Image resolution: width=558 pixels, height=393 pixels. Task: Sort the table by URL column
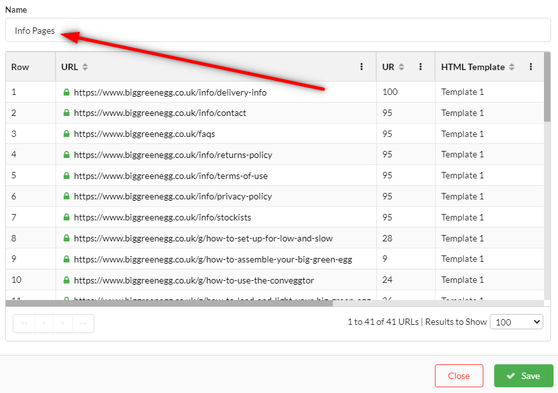[x=85, y=67]
